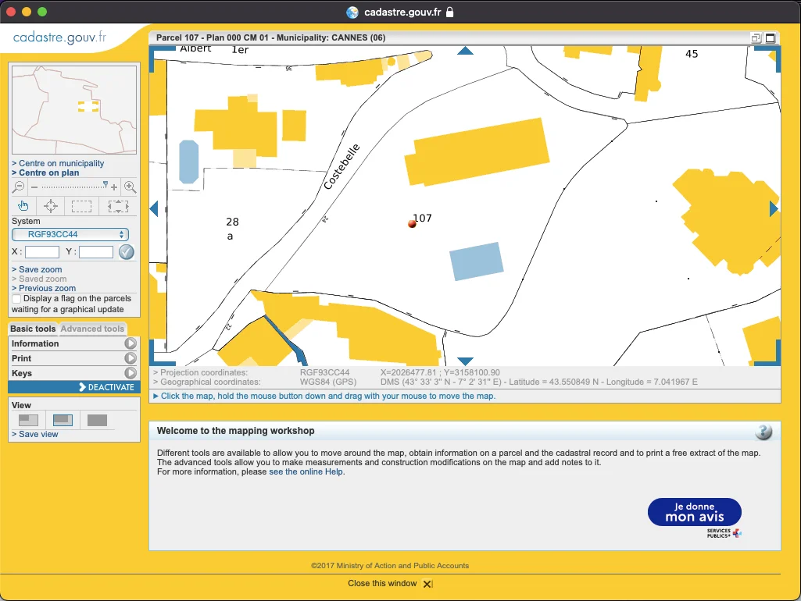
Task: Select the crosshair recentre tool
Action: point(51,206)
